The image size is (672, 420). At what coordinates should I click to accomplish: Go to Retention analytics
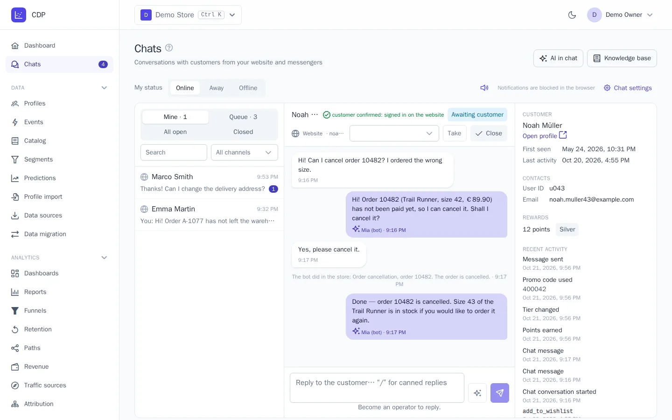(x=59, y=329)
